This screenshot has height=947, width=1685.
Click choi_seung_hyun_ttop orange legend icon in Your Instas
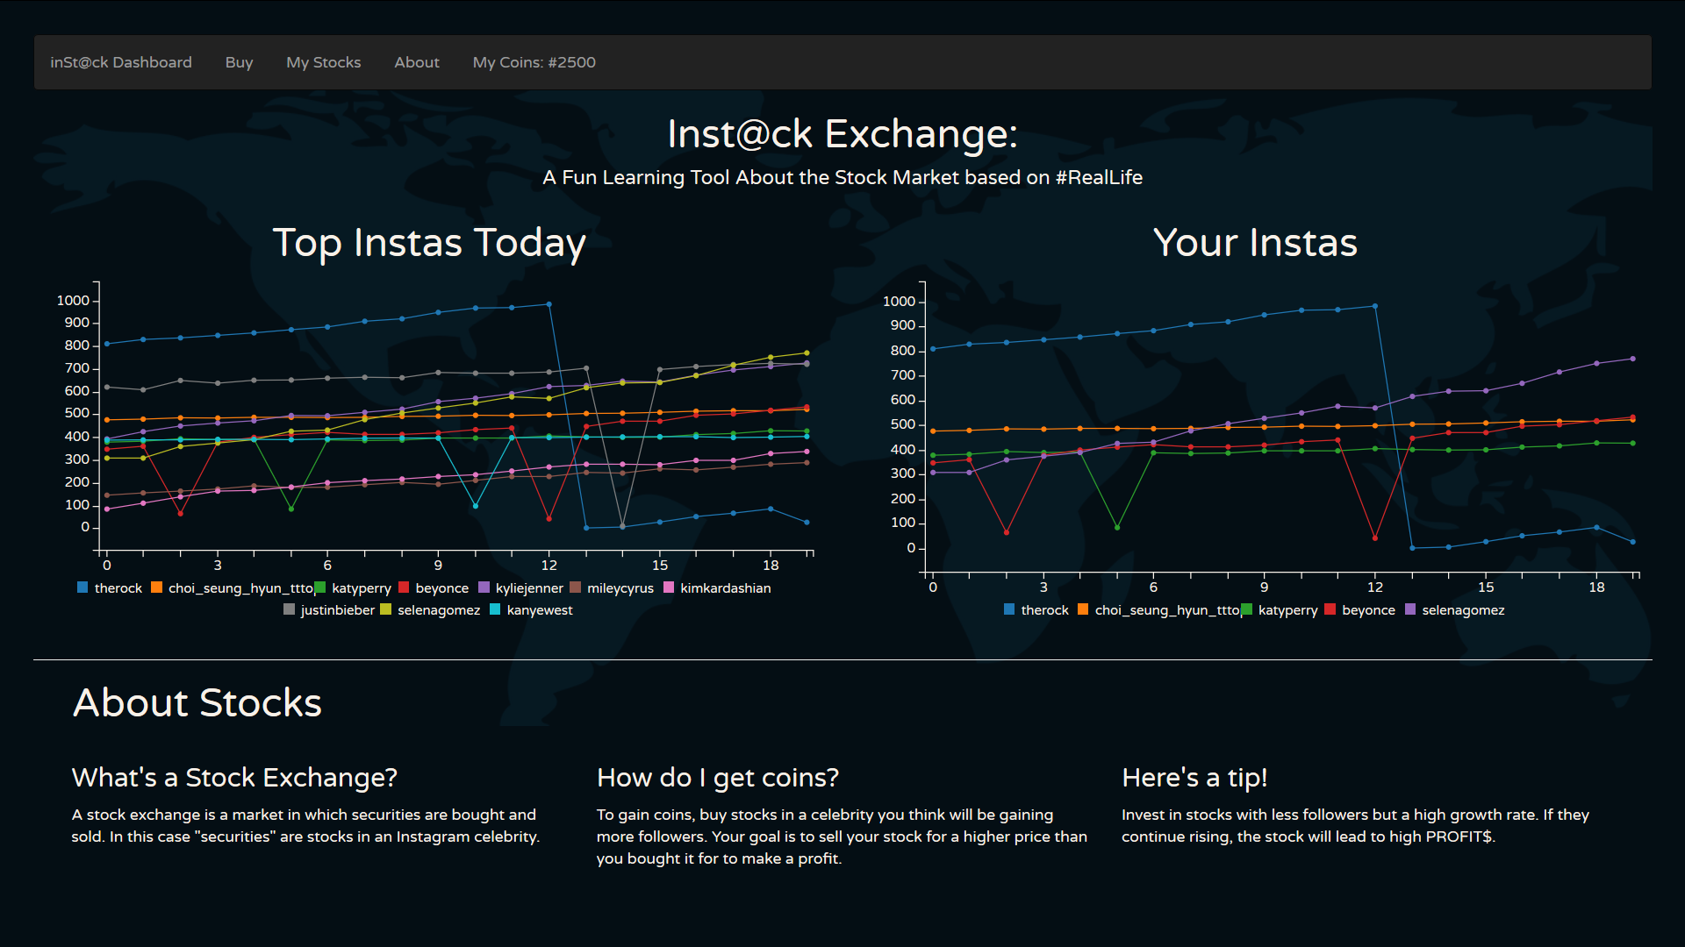[x=1083, y=609]
